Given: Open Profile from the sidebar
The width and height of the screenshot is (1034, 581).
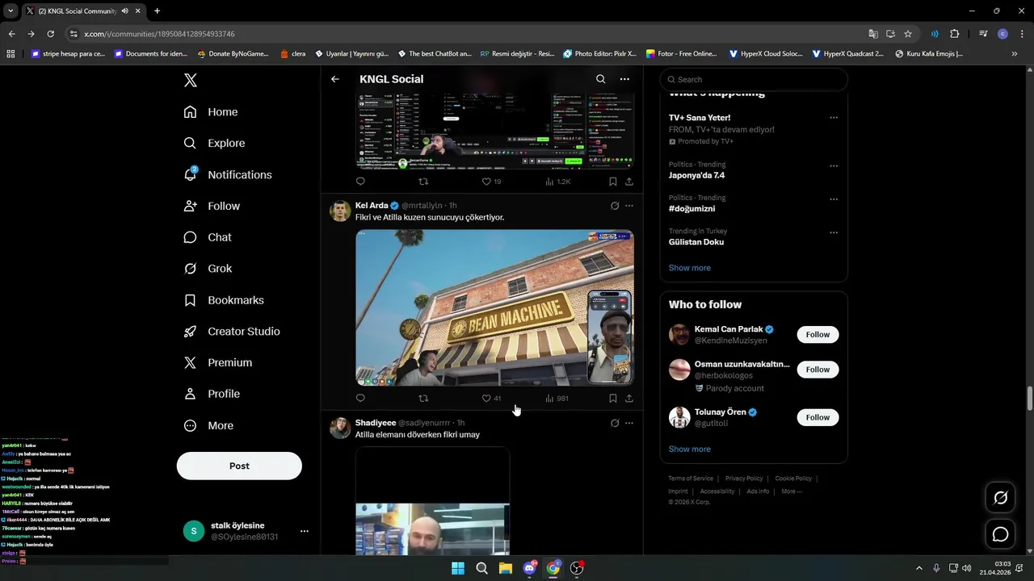Looking at the screenshot, I should tap(212, 394).
